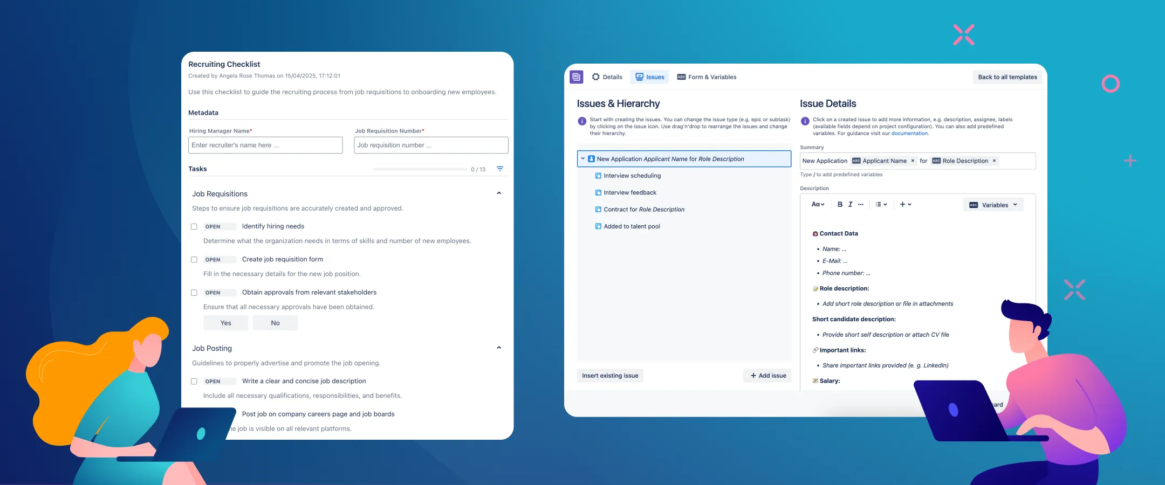Collapse the New Application issue tree

[x=582, y=158]
